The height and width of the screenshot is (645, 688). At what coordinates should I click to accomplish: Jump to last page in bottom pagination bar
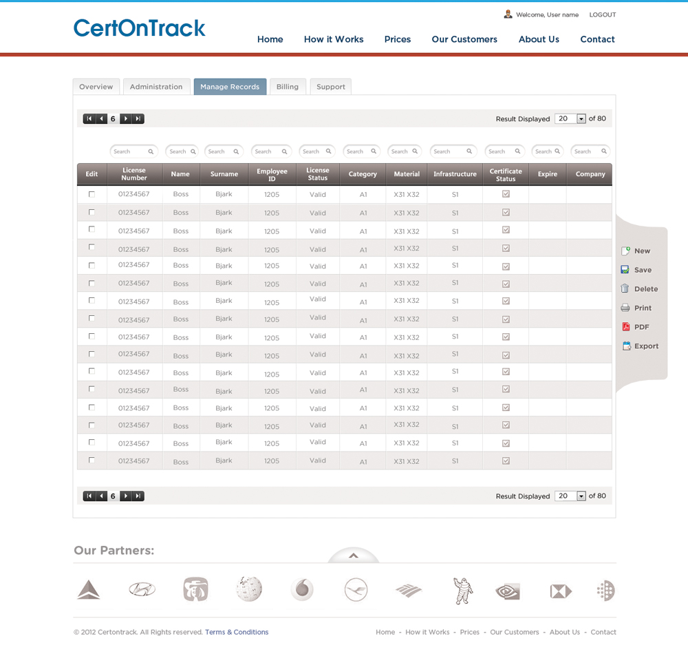pos(138,496)
